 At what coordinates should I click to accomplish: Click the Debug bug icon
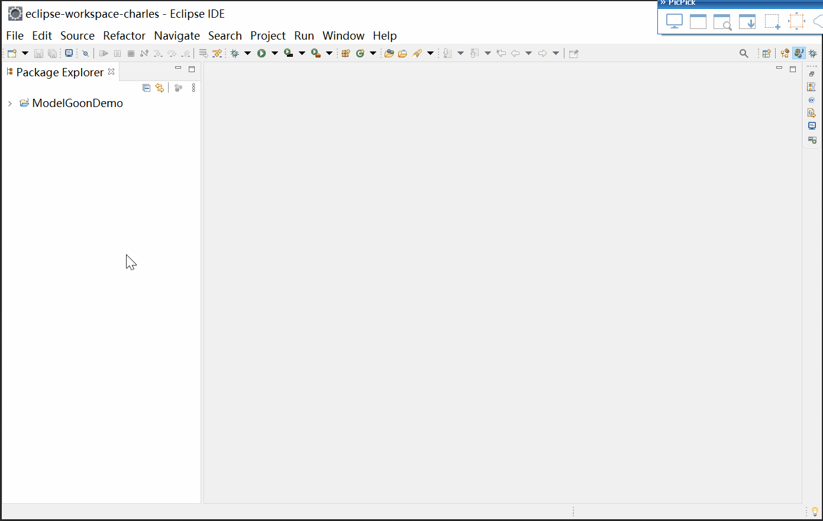[x=235, y=53]
